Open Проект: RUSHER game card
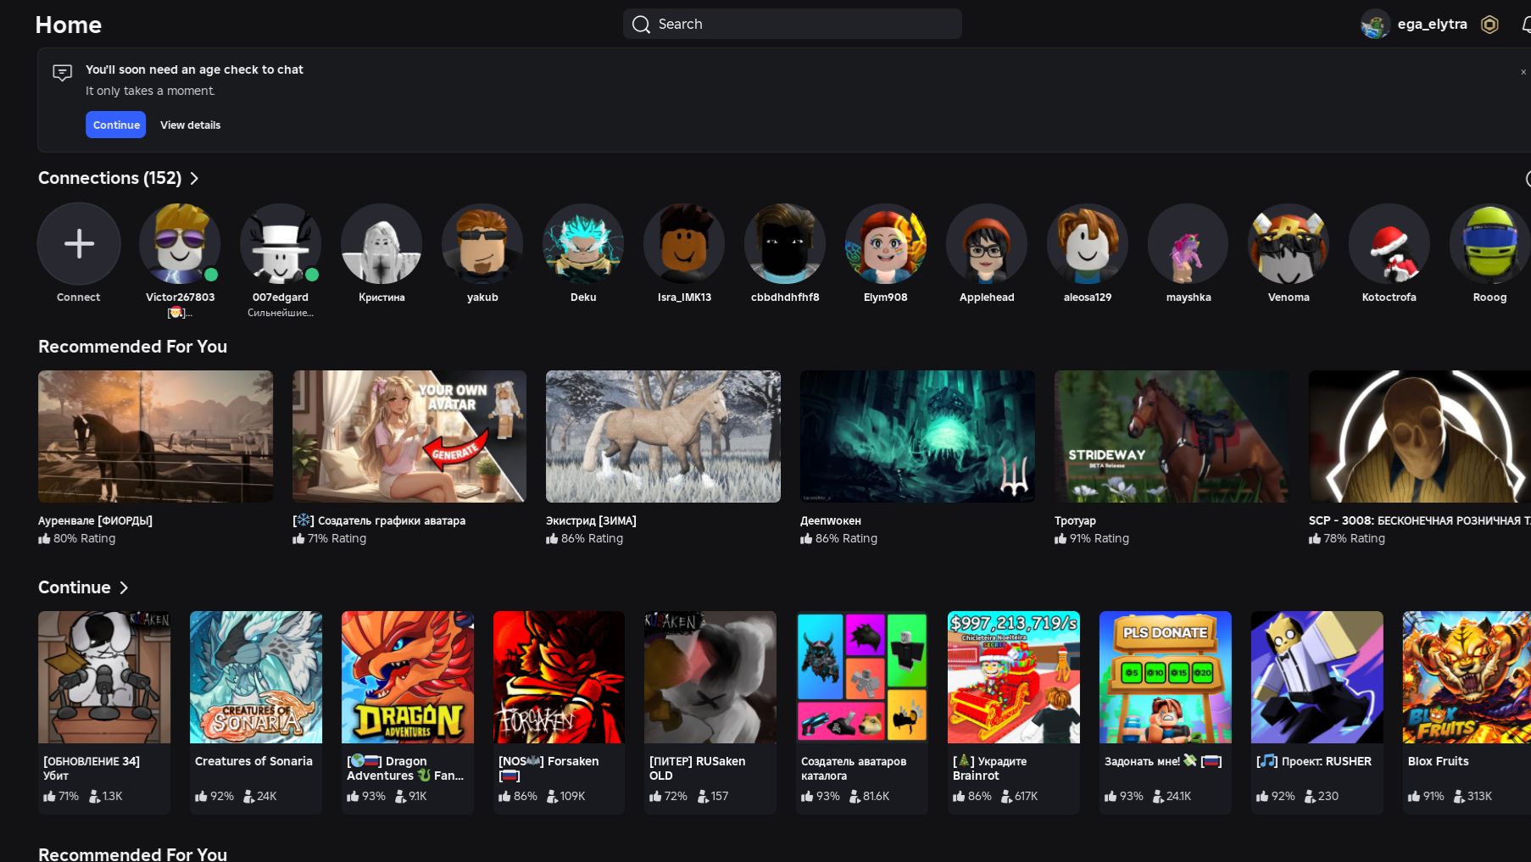This screenshot has height=862, width=1531. pyautogui.click(x=1317, y=712)
